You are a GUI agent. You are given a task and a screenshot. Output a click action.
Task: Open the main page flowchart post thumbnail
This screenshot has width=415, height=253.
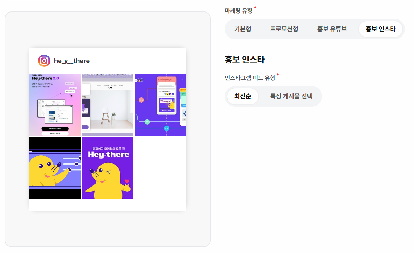[161, 105]
